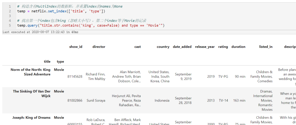Select the show_id column header

click(76, 47)
